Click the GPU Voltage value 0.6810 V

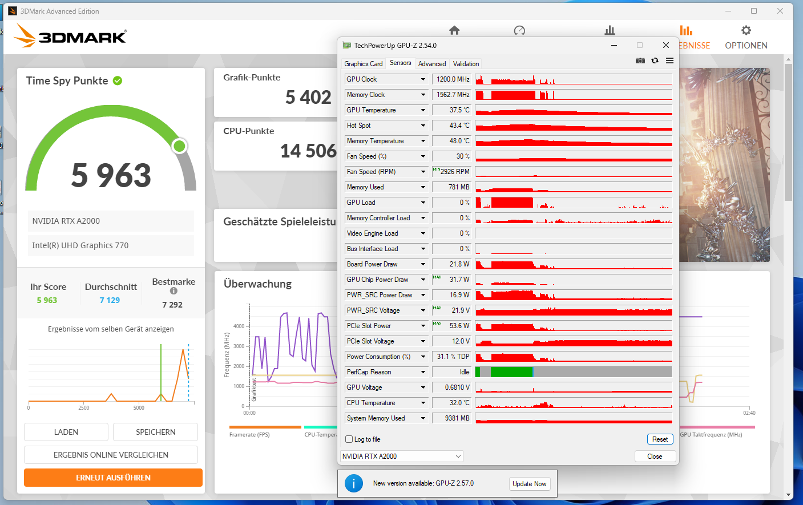(451, 387)
